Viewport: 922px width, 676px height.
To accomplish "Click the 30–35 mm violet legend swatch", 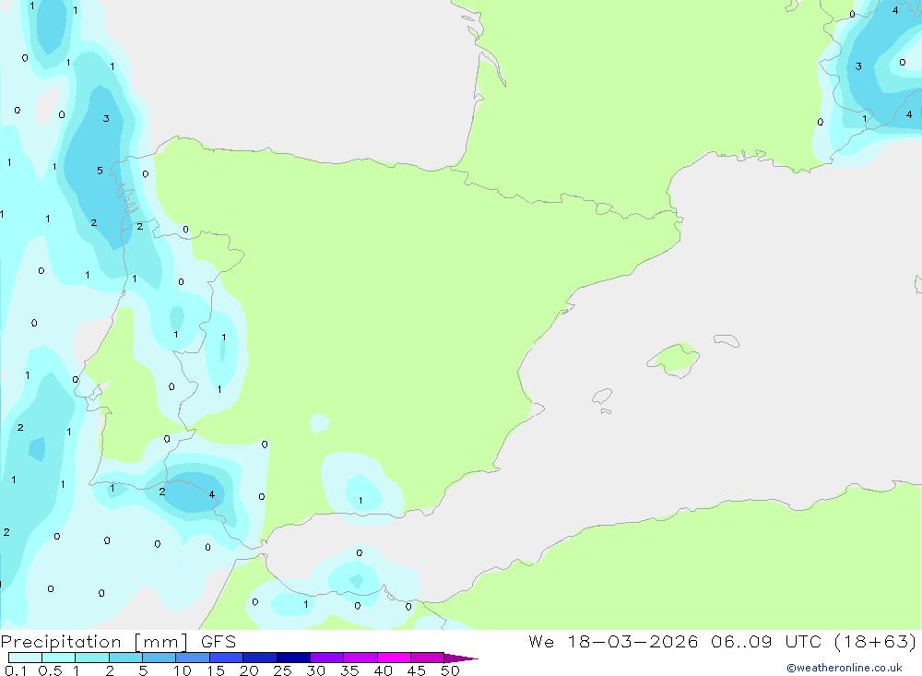I will pos(326,658).
